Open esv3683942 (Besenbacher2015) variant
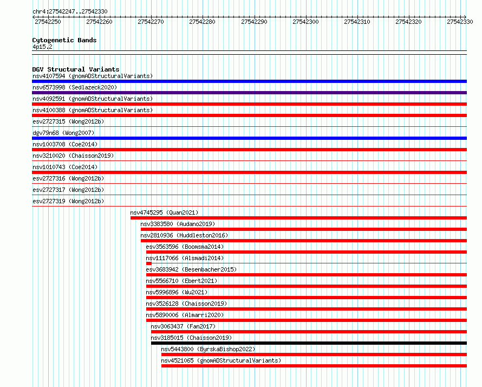 pyautogui.click(x=191, y=269)
